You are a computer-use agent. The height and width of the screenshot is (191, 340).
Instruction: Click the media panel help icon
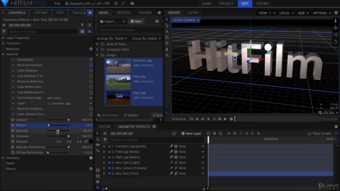tap(159, 13)
